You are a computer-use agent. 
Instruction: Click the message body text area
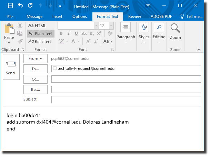[102, 127]
